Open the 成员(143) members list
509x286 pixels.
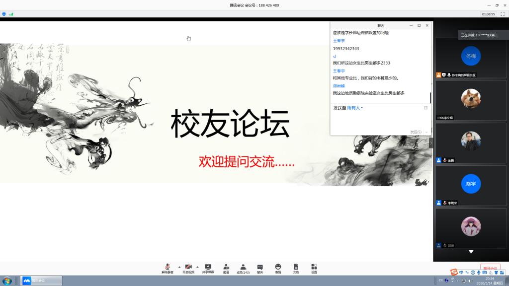[243, 269]
